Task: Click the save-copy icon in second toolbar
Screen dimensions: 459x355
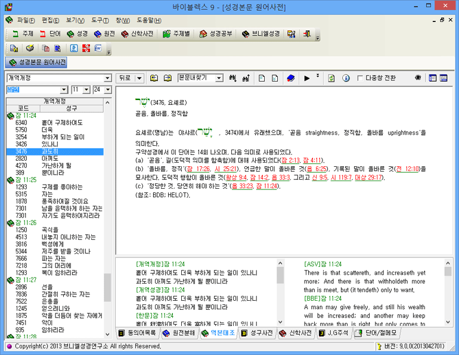Action: point(14,48)
